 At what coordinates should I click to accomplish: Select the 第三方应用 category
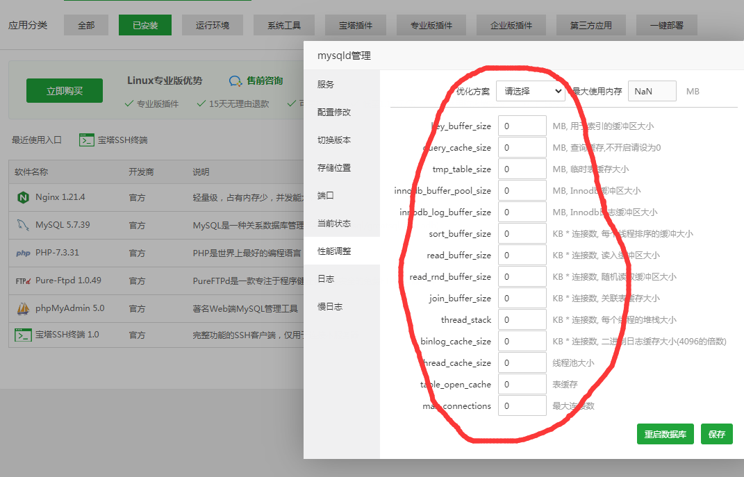(590, 25)
